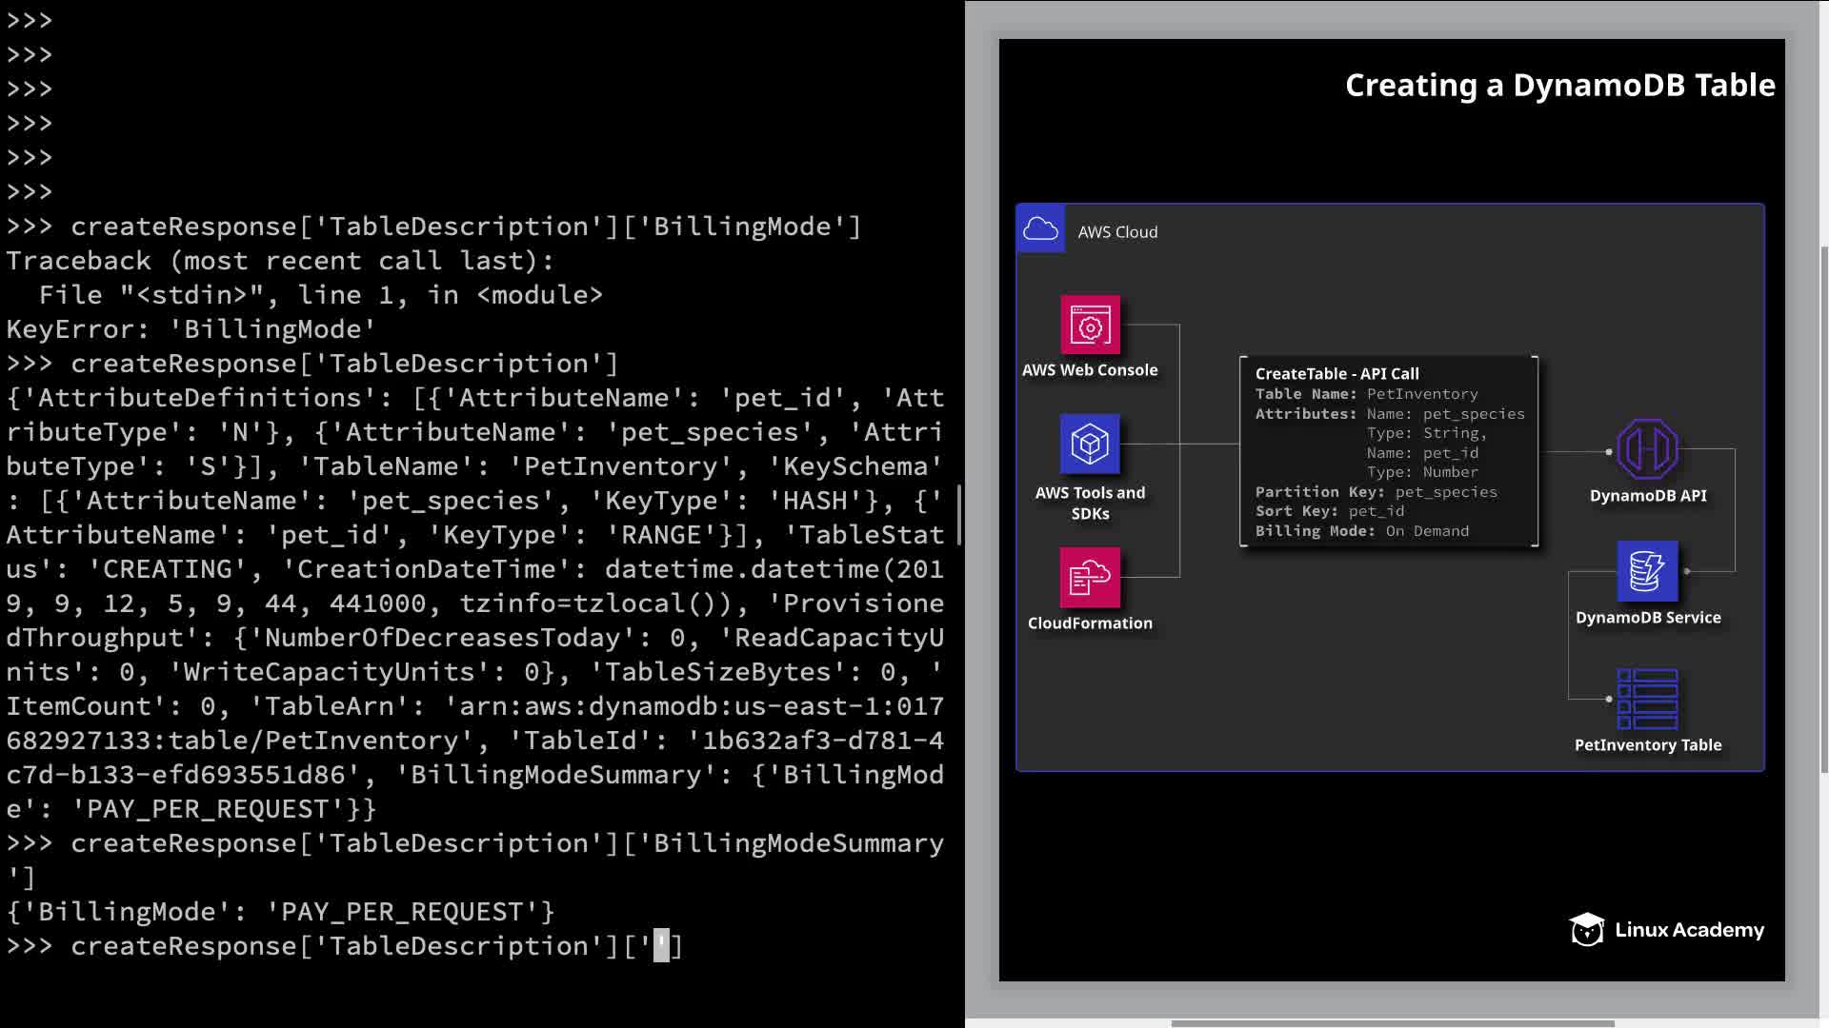Click the terminal cursor on the last line
Image resolution: width=1829 pixels, height=1028 pixels.
pyautogui.click(x=661, y=946)
